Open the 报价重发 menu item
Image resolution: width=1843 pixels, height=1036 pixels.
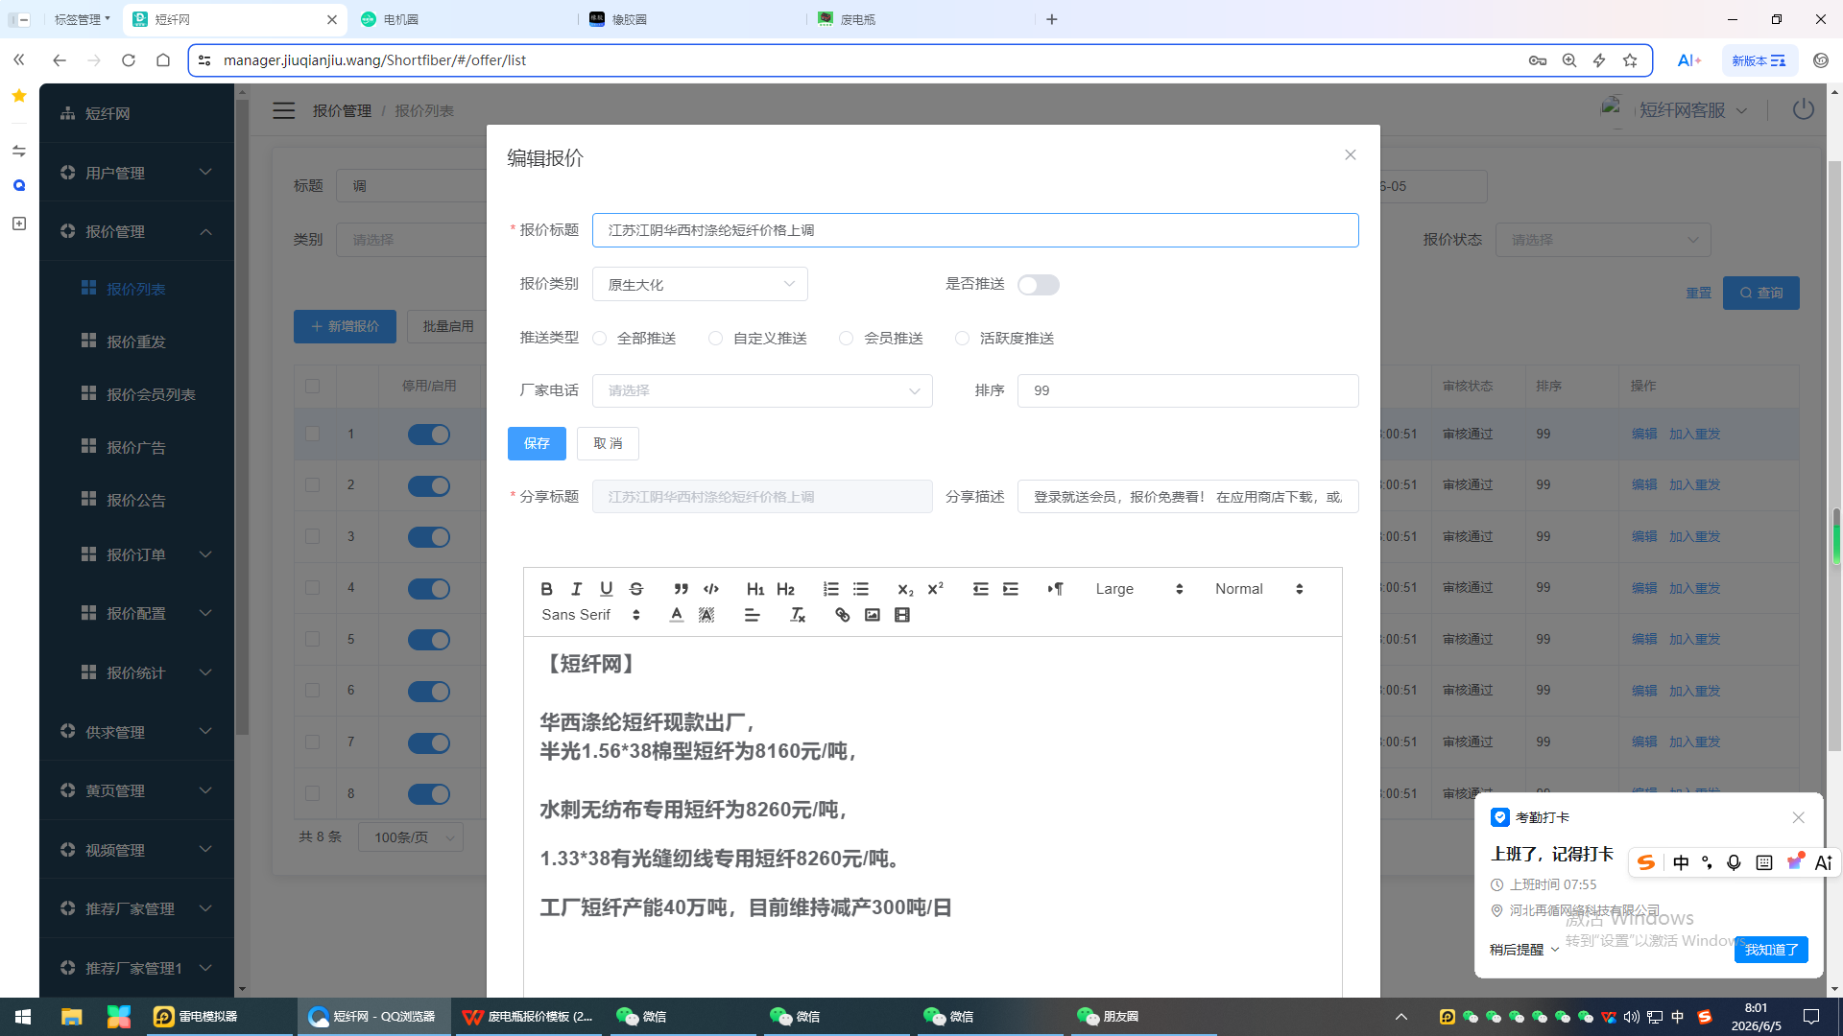(x=136, y=341)
